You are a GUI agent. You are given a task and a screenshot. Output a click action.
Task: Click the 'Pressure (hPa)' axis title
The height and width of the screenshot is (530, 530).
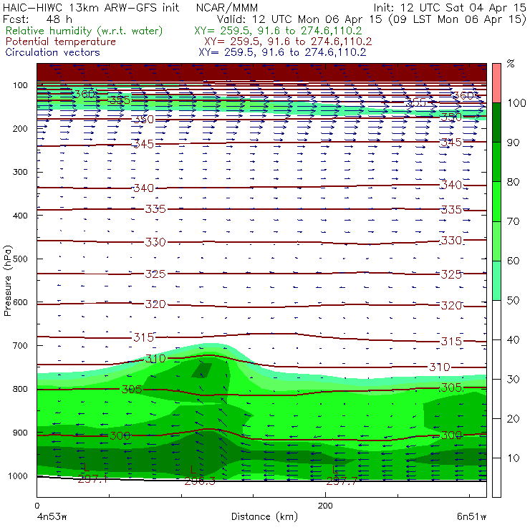pyautogui.click(x=8, y=281)
